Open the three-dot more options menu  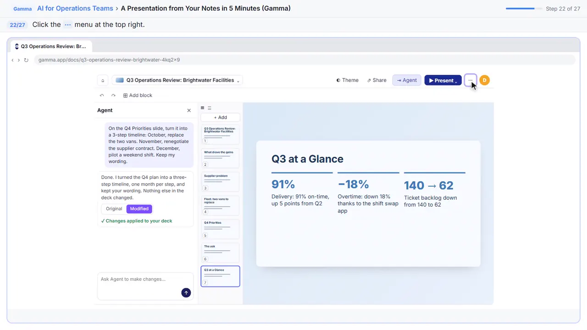471,80
